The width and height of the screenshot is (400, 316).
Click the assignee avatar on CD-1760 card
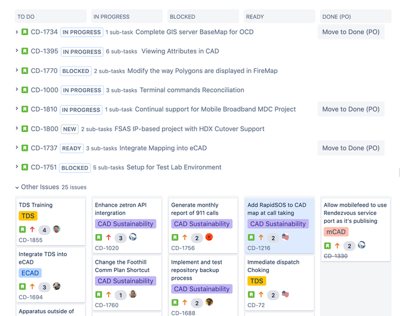[133, 294]
